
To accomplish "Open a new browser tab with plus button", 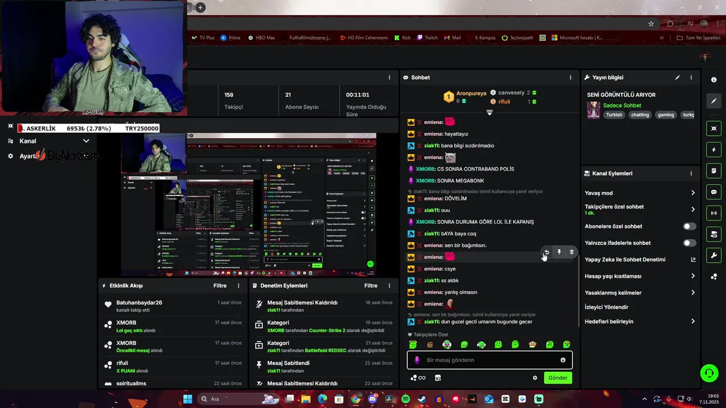I will pos(200,7).
